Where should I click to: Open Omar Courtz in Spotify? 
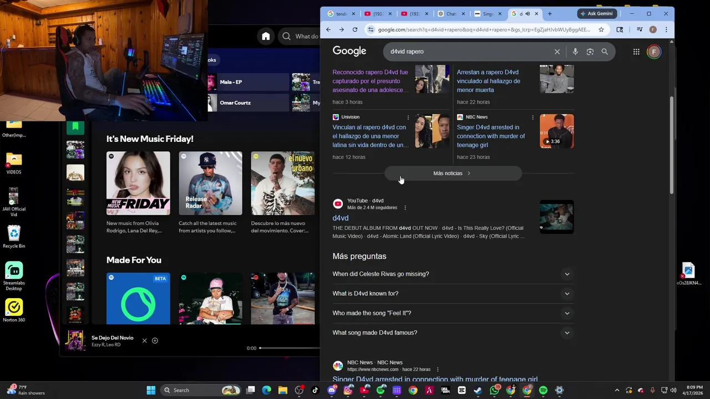coord(248,103)
